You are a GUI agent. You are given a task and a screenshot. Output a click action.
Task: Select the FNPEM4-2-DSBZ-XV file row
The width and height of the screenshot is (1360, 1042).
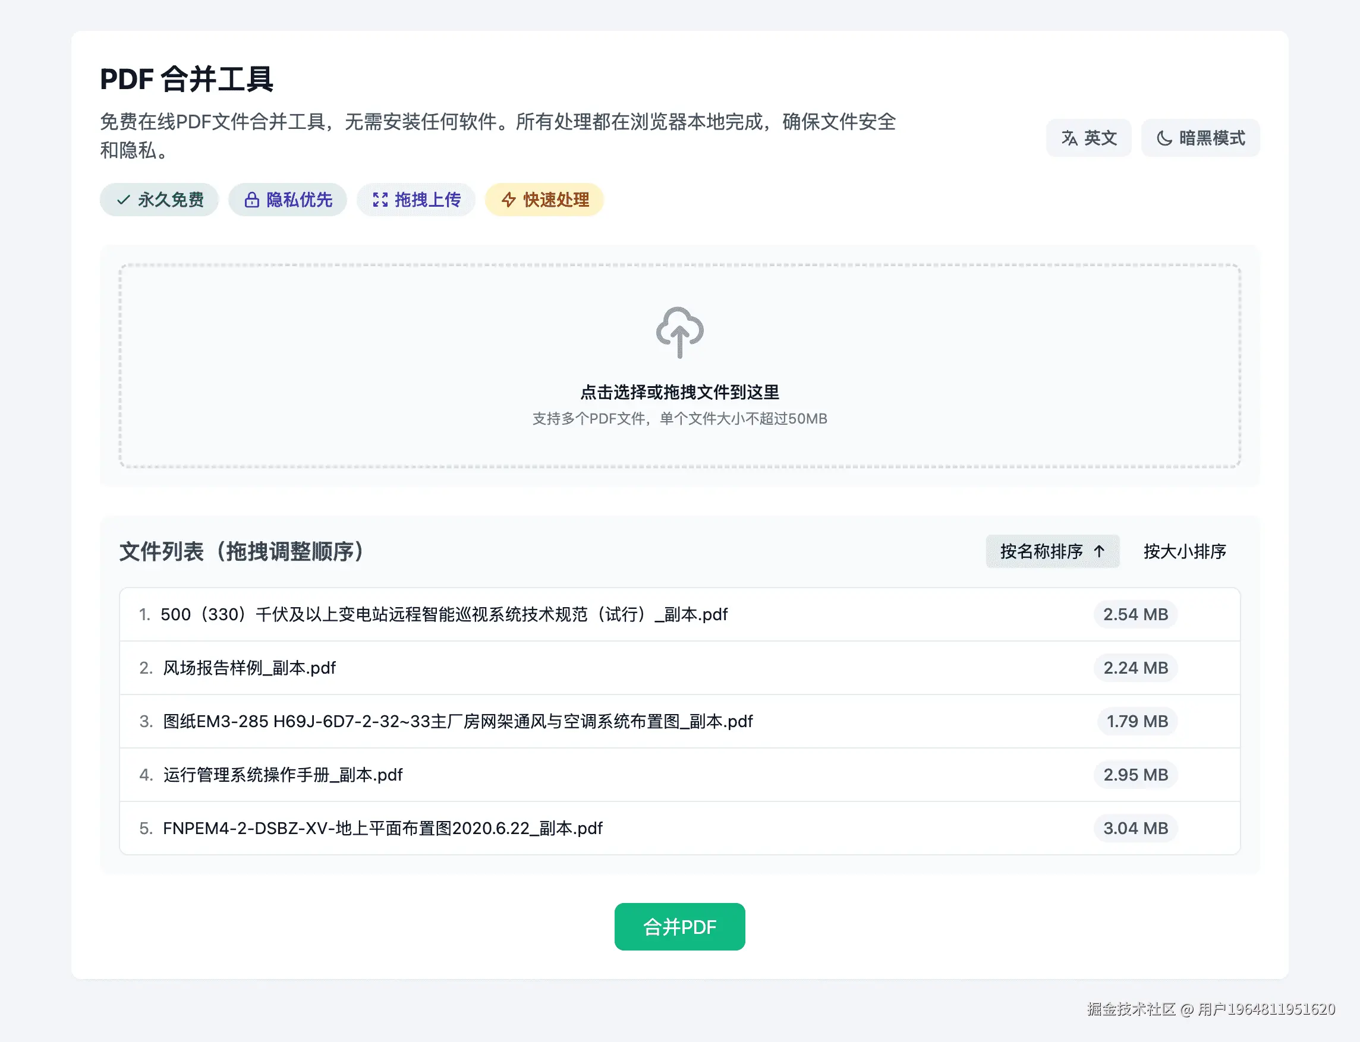(382, 828)
